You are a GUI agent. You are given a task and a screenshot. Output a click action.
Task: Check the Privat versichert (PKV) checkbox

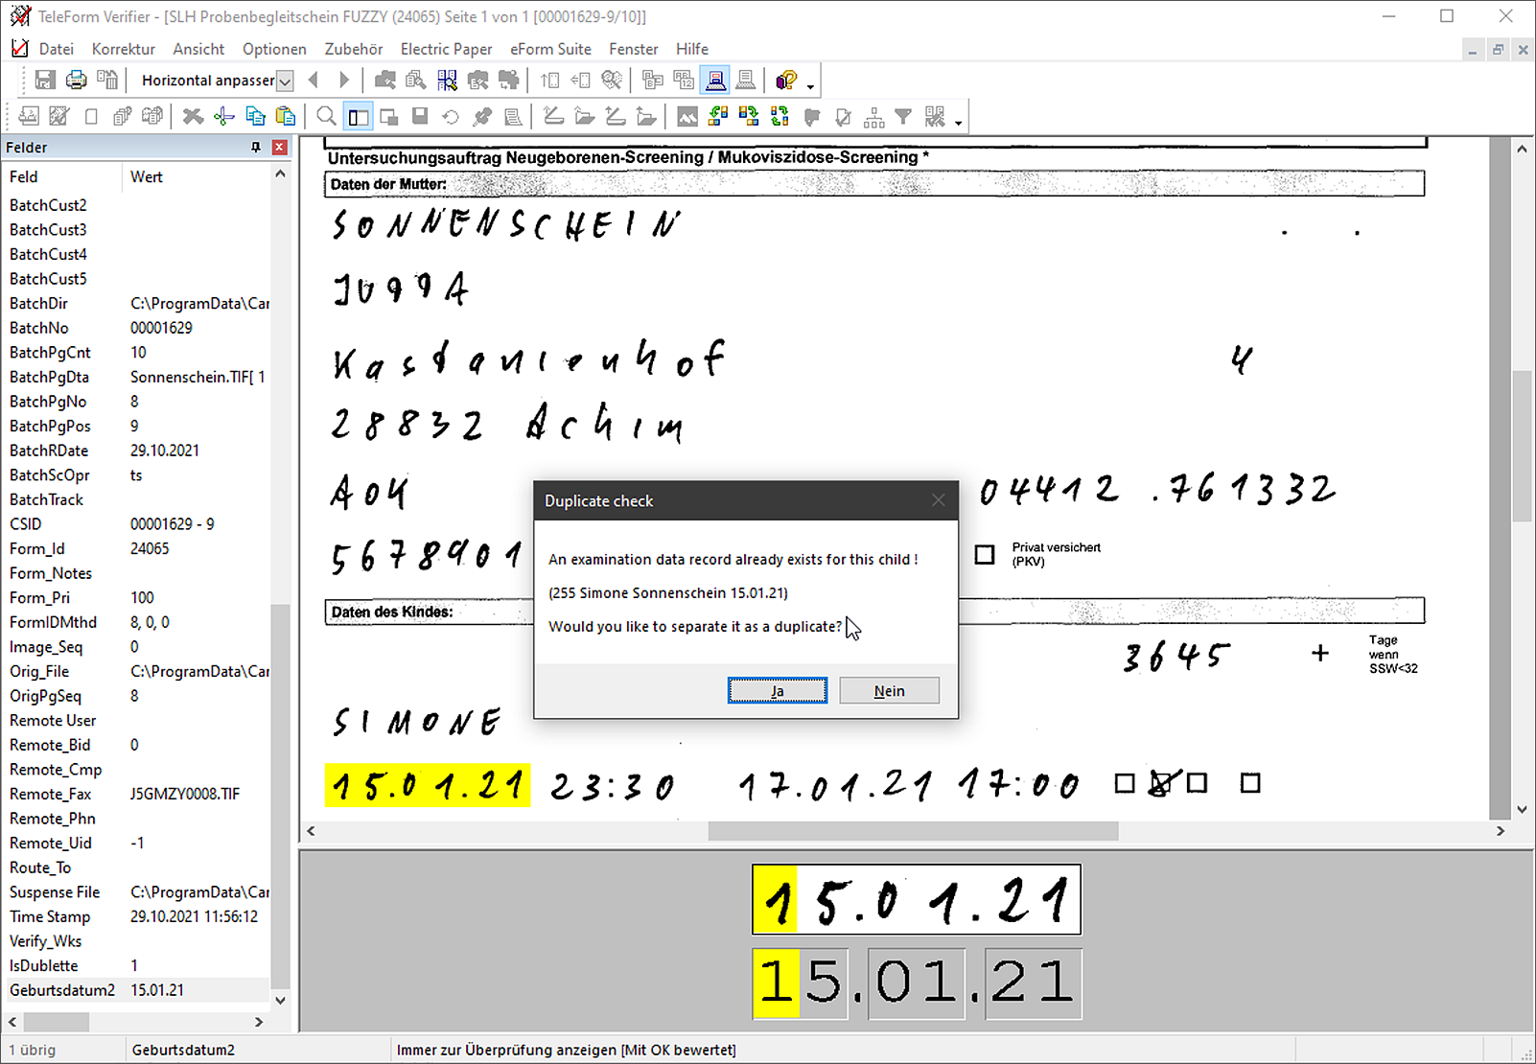[x=985, y=554]
